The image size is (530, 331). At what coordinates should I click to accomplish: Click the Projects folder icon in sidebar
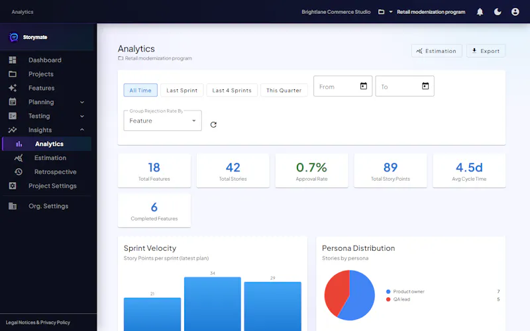tap(13, 74)
